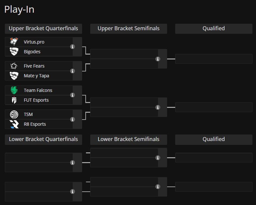This screenshot has height=205, width=256.
Task: Click the Virtus.pro team logo
Action: pyautogui.click(x=14, y=42)
